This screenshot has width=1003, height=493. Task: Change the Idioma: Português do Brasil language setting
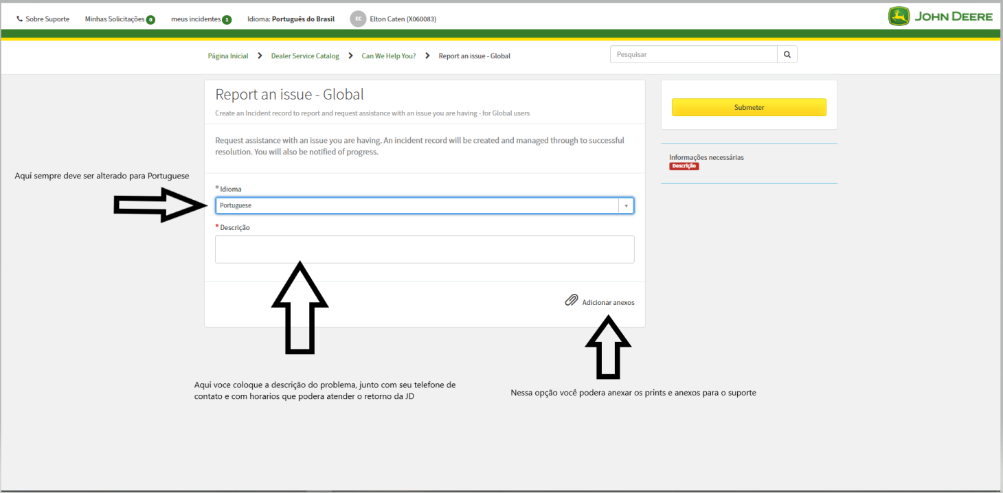click(291, 19)
